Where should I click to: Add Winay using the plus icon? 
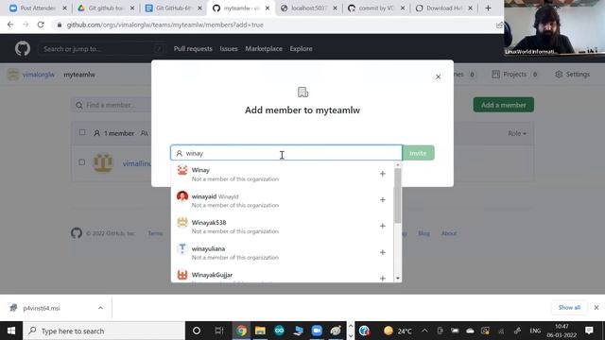tap(382, 174)
